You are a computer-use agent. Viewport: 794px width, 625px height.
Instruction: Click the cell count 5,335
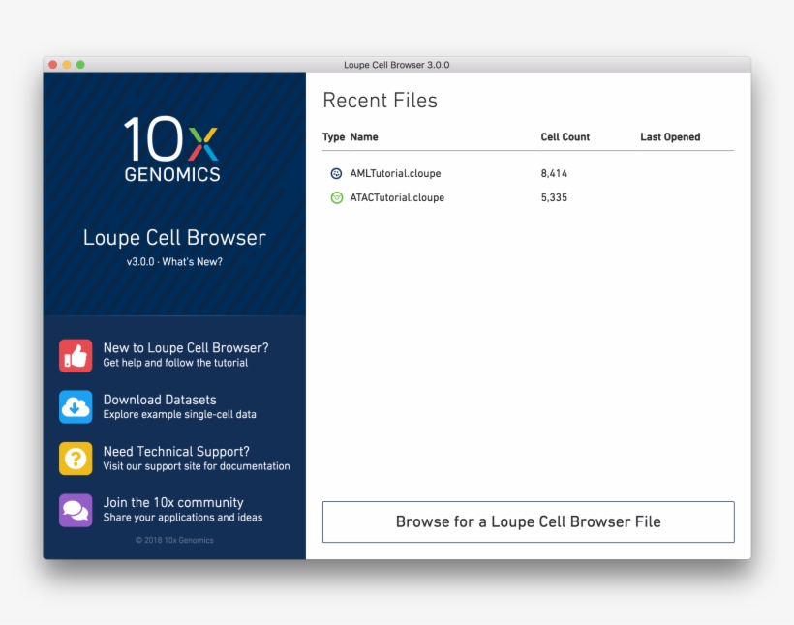[x=554, y=198]
